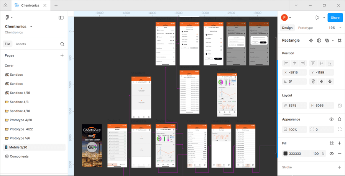Switch to the File tab
Viewport: 345px width, 176px height.
click(8, 44)
